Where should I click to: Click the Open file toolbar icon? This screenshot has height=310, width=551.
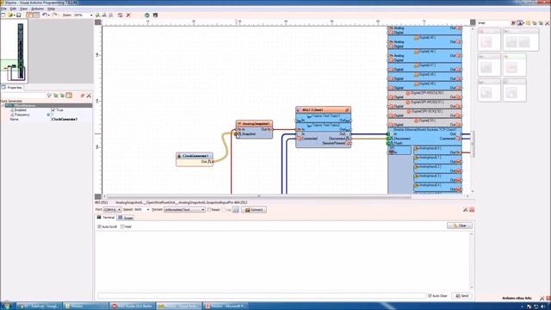10,15
